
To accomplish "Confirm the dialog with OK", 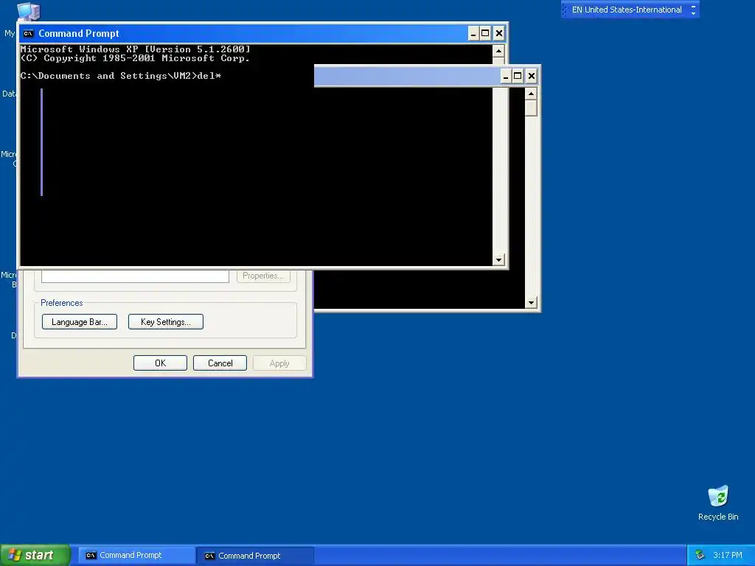I will coord(160,363).
